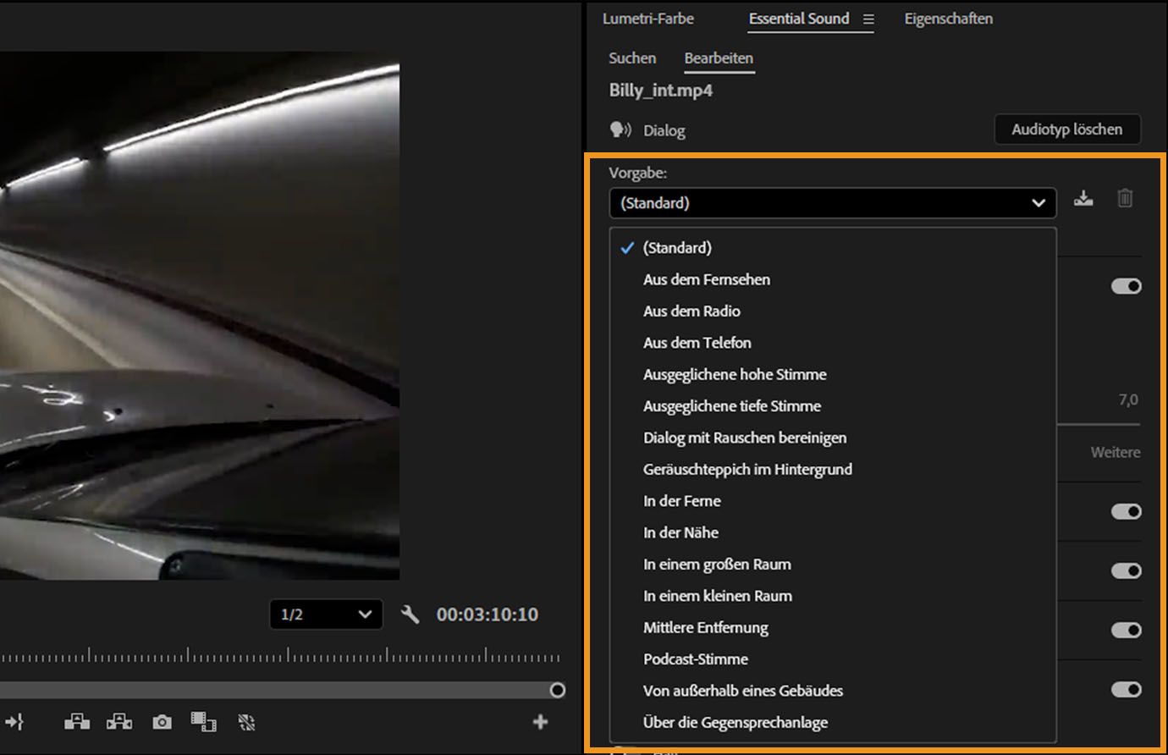Select the Lift icon in the Program Monitor
This screenshot has height=755, width=1168.
point(76,722)
